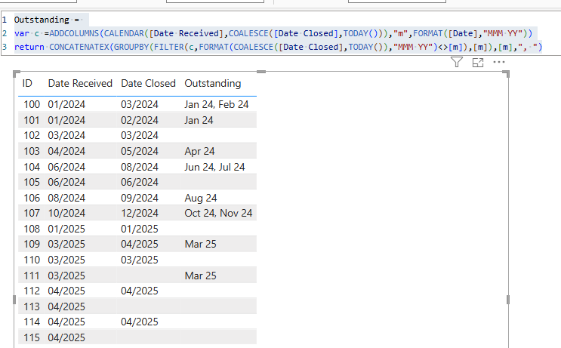Select Date Closed 05/2024 cell

[140, 151]
